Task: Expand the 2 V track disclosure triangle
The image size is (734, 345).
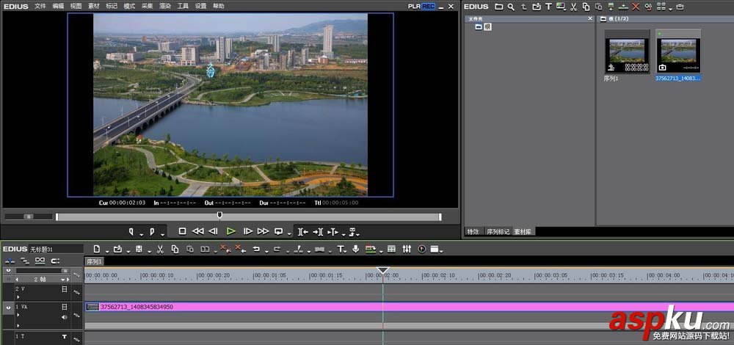Action: click(x=18, y=297)
